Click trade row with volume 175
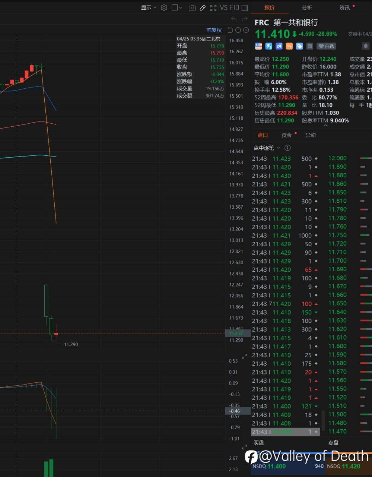Screen dimensions: 372x477 (x=285, y=364)
